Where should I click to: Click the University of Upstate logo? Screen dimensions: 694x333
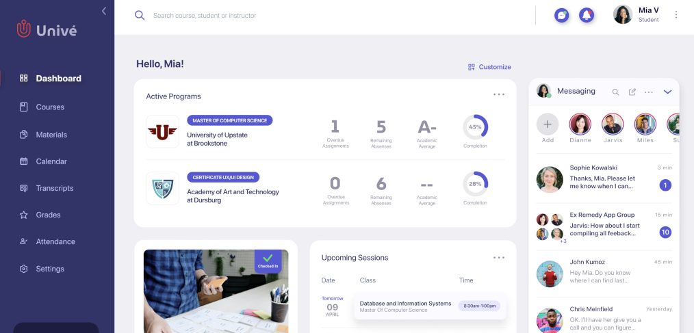tap(162, 131)
